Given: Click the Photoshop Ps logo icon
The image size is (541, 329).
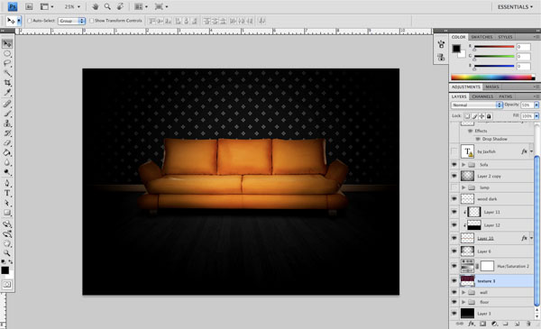Looking at the screenshot, I should click(13, 6).
